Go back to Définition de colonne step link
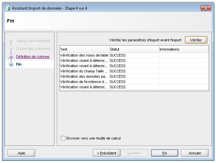The width and height of the screenshot is (216, 163). tap(33, 57)
